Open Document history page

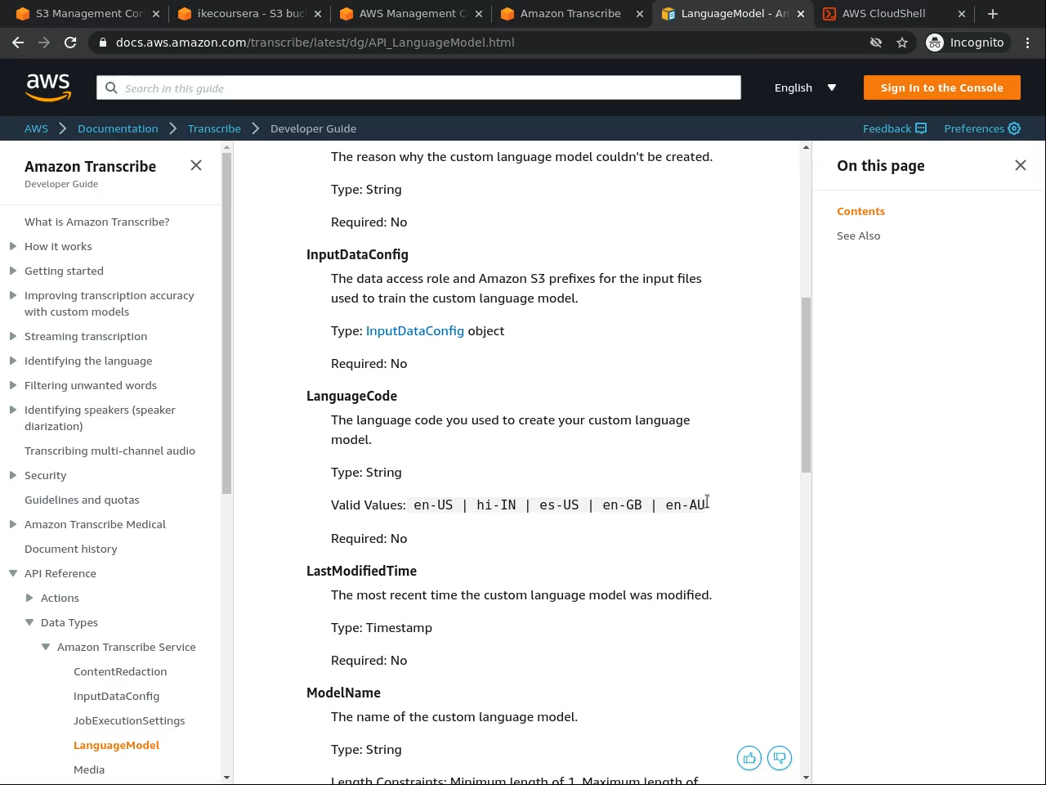pyautogui.click(x=71, y=549)
